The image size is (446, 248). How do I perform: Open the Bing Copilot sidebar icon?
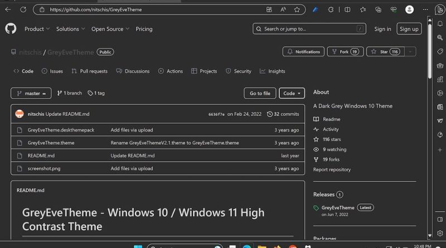440,9
